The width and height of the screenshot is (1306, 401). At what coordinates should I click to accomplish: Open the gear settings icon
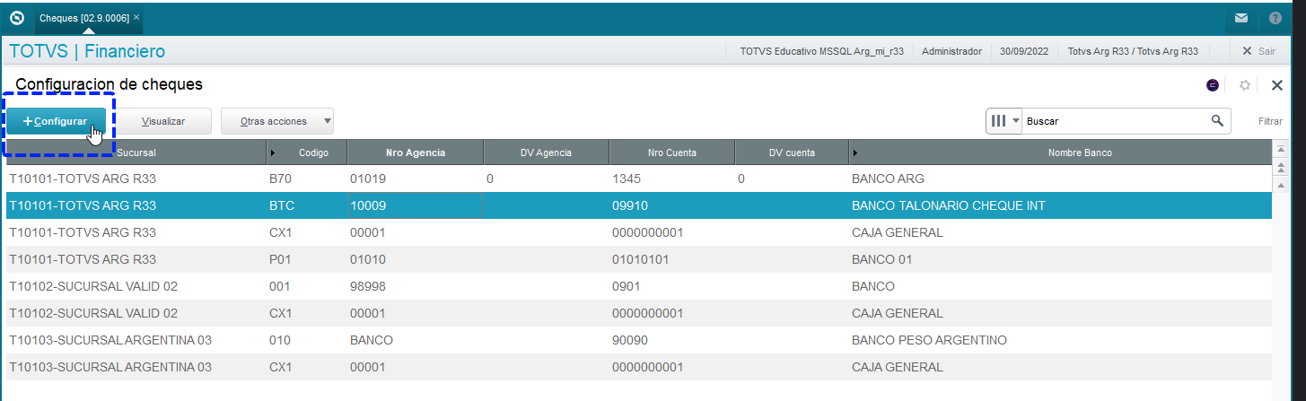click(x=1245, y=85)
